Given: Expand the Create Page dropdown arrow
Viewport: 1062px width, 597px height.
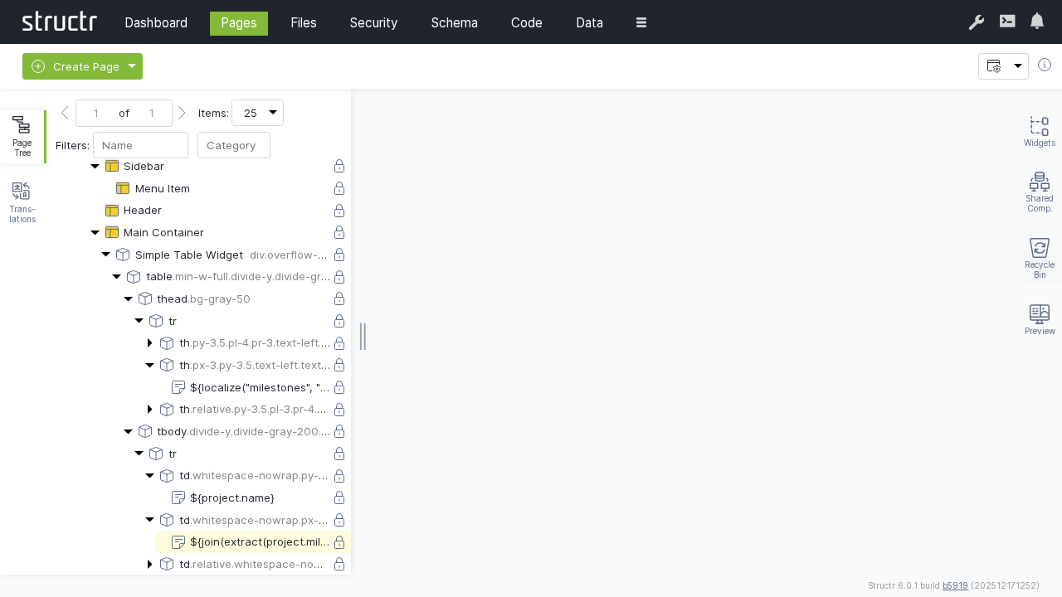Looking at the screenshot, I should pos(132,66).
